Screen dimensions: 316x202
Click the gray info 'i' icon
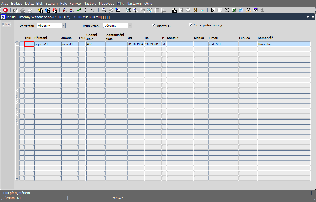click(x=262, y=10)
